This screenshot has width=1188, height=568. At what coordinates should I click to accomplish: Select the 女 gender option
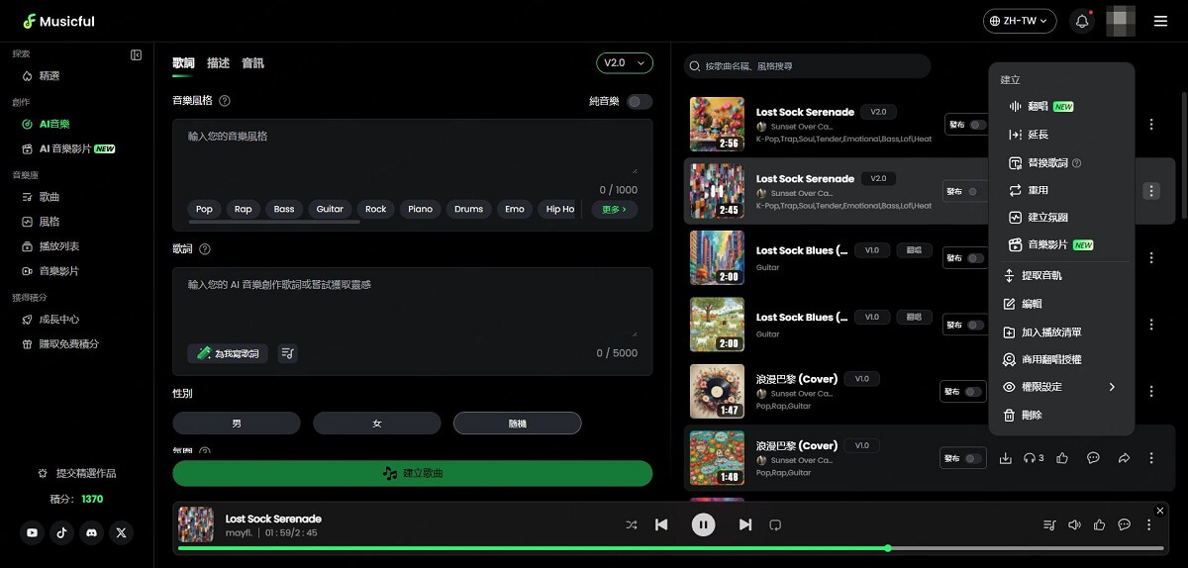coord(376,424)
